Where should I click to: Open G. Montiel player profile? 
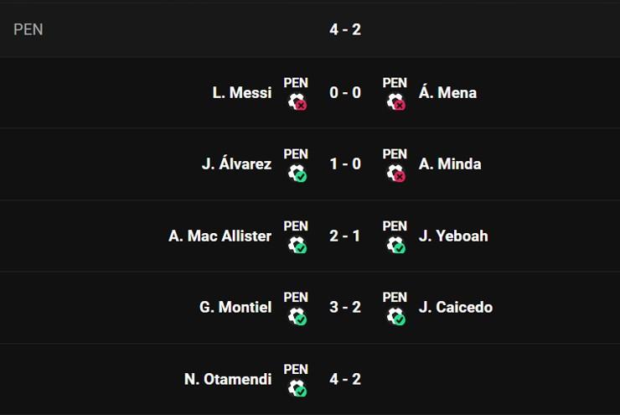point(235,307)
